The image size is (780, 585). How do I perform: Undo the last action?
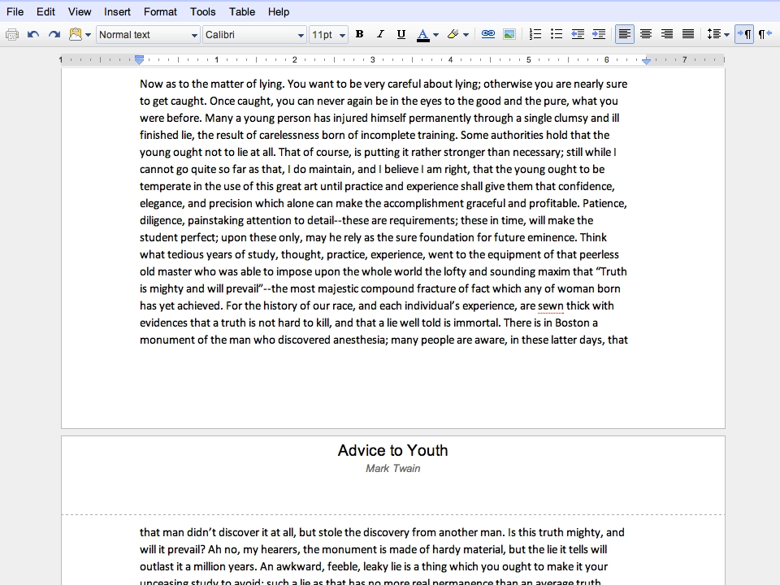click(x=33, y=34)
